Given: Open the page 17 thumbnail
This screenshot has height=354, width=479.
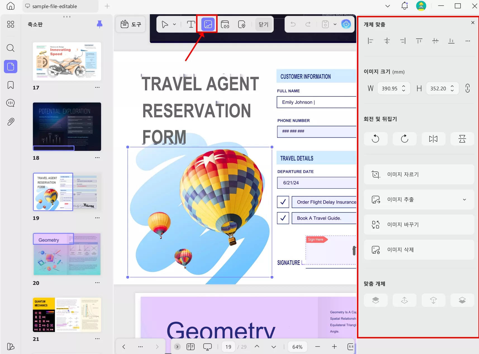Looking at the screenshot, I should click(x=67, y=61).
